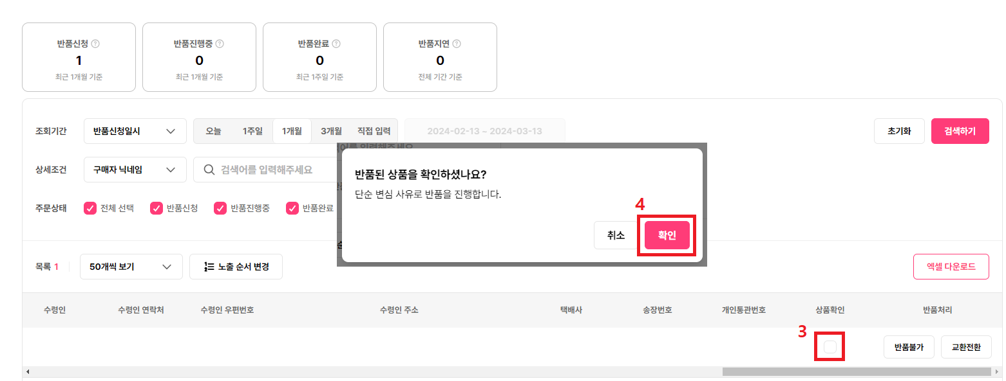Select the 1주일 period tab
This screenshot has width=1006, height=381.
(x=252, y=131)
